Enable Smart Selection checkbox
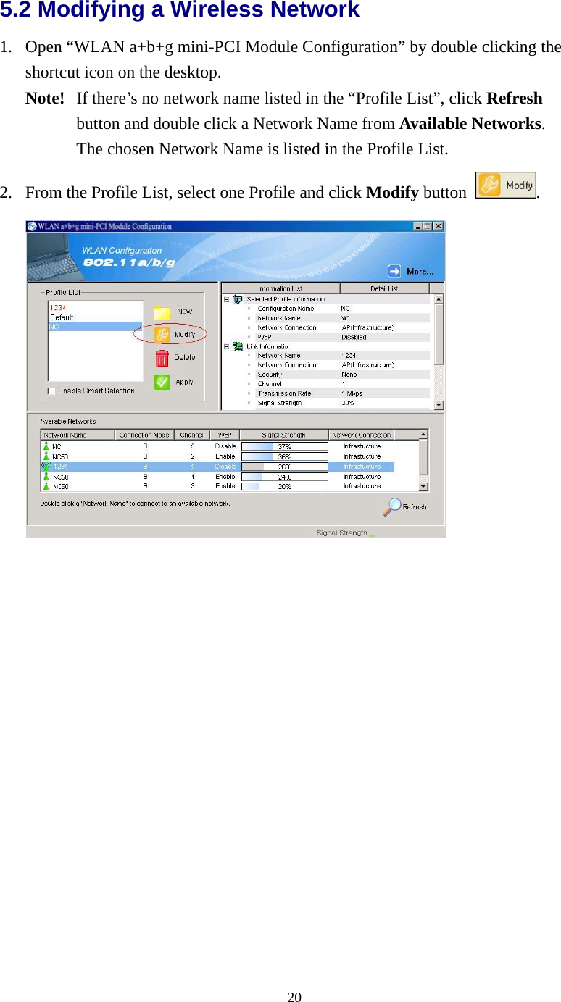This screenshot has height=1002, width=561. pyautogui.click(x=51, y=391)
